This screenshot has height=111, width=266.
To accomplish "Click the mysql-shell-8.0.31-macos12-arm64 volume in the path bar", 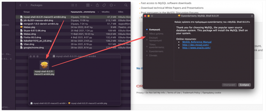I will 48,103.
